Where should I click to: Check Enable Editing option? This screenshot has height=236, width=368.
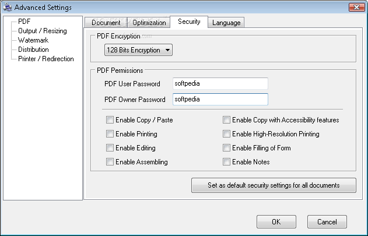[110, 148]
